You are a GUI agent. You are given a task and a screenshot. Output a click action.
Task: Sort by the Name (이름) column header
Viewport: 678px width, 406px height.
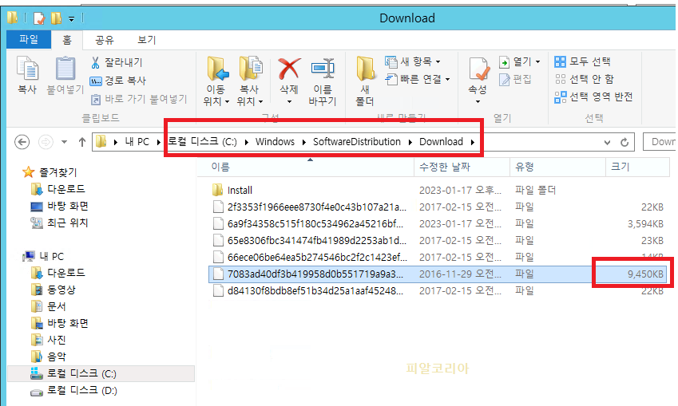coord(306,167)
